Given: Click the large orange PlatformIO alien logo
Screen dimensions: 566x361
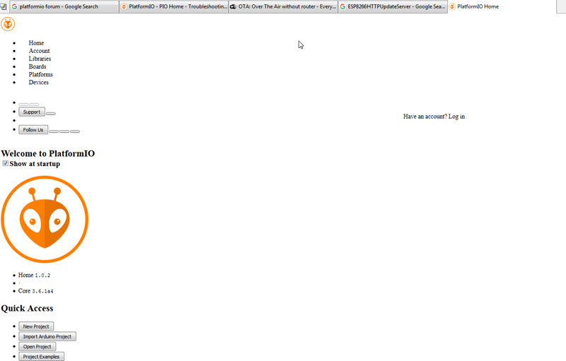Looking at the screenshot, I should (45, 219).
